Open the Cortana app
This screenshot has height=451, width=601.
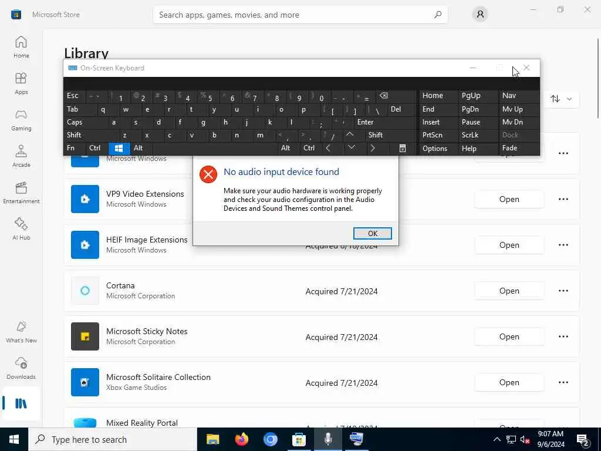tap(509, 291)
